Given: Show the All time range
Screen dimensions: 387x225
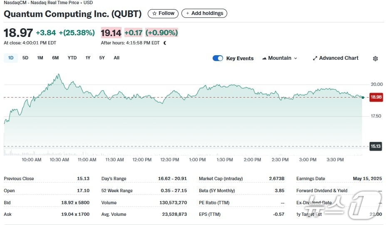Looking at the screenshot, I should click(117, 58).
